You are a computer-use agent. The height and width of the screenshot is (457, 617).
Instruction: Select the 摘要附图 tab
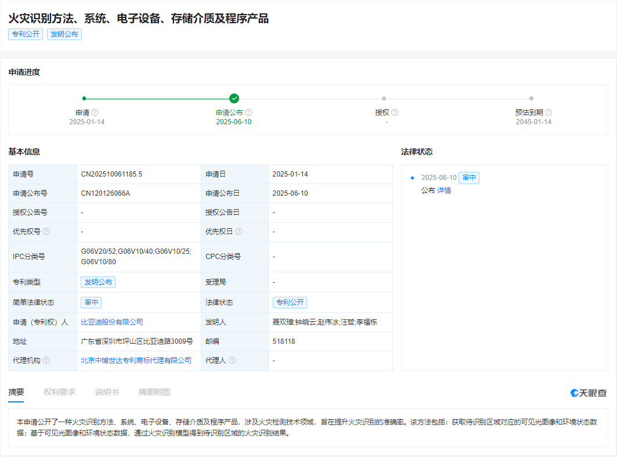(154, 392)
